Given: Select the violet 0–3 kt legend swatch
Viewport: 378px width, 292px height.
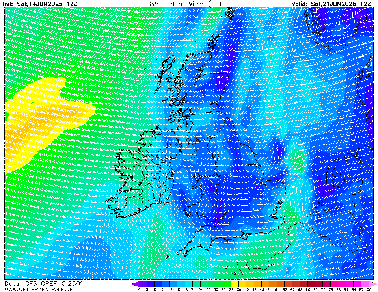Looking at the screenshot, I should click(x=143, y=284).
